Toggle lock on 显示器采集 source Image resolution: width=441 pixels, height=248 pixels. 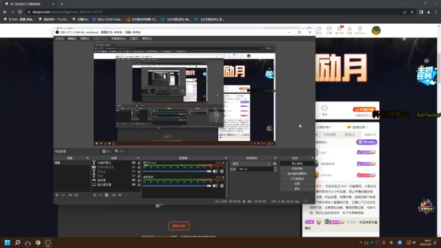tap(139, 185)
